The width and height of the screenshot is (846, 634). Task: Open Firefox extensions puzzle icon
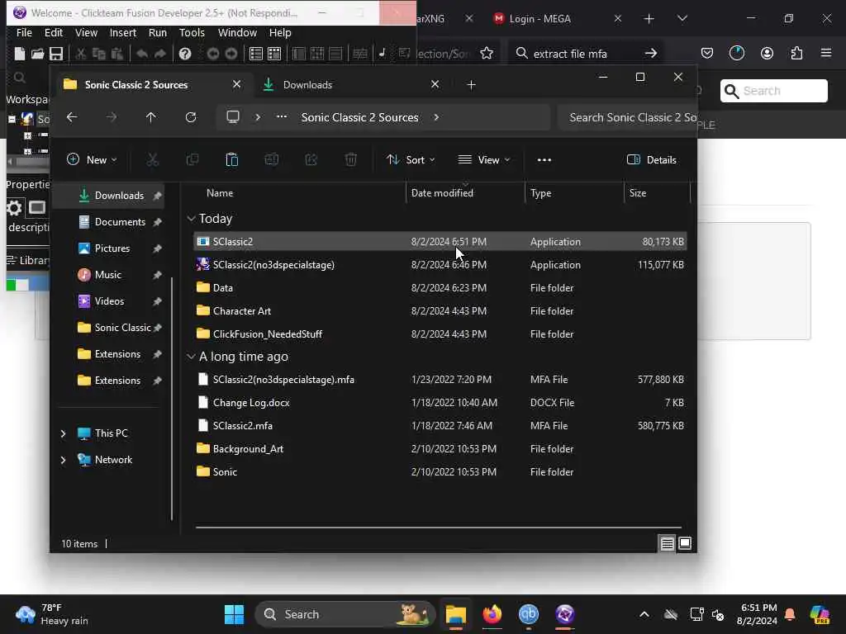point(797,53)
